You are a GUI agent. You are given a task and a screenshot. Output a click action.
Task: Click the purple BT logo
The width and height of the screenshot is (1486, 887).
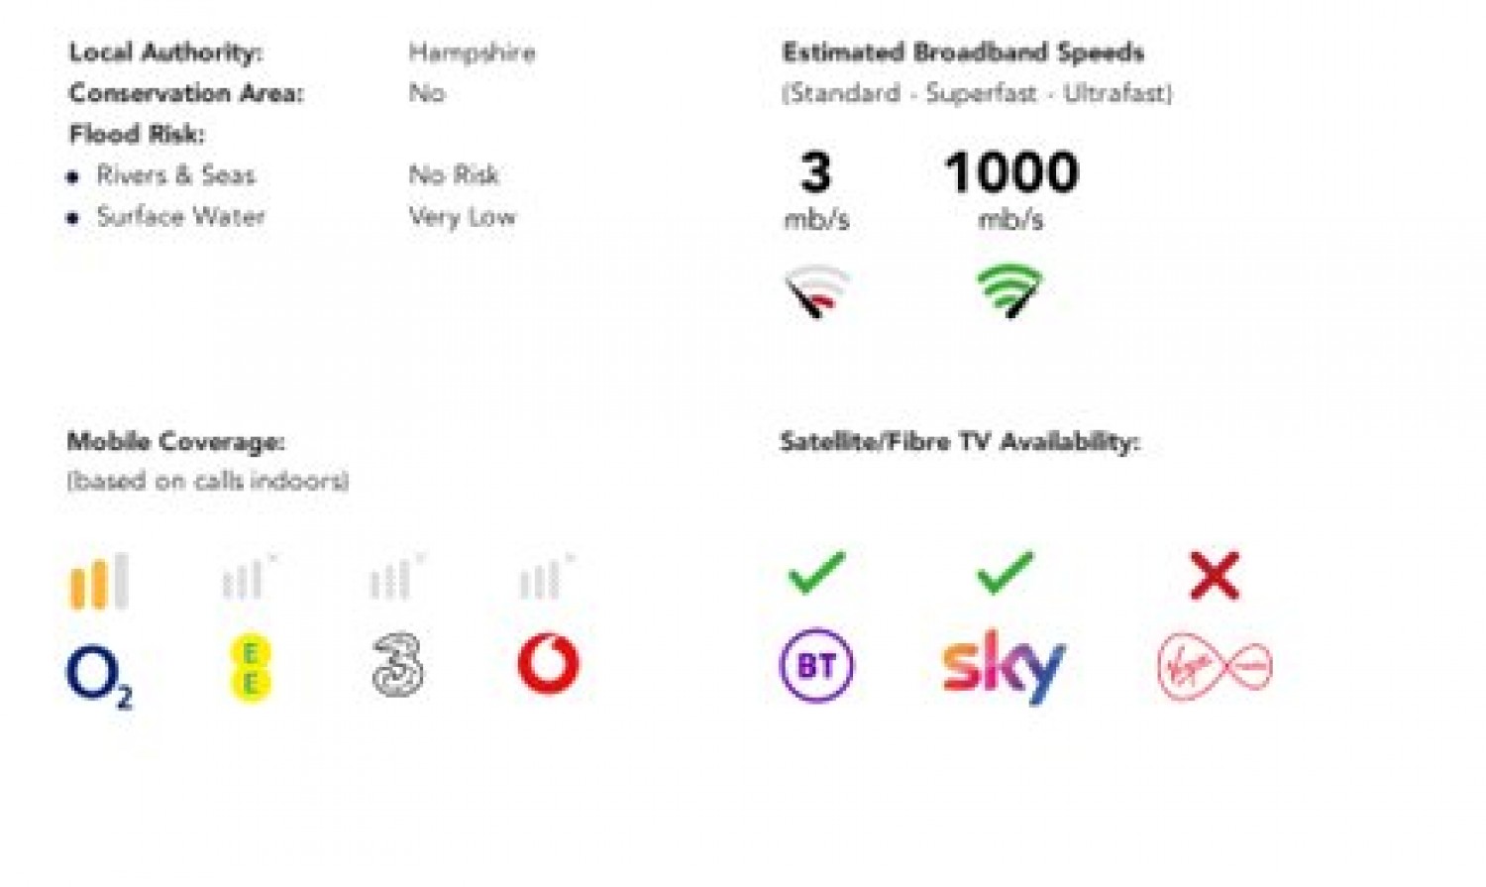pos(816,665)
